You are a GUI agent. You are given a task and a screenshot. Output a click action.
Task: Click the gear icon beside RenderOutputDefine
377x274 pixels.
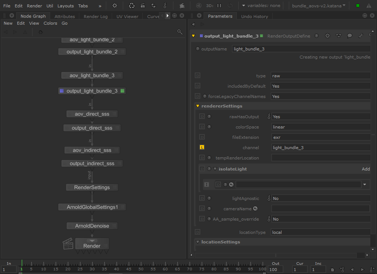click(327, 36)
